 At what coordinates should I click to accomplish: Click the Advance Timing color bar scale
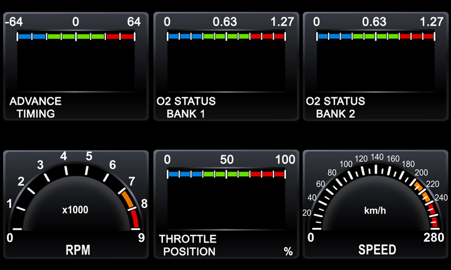(76, 37)
